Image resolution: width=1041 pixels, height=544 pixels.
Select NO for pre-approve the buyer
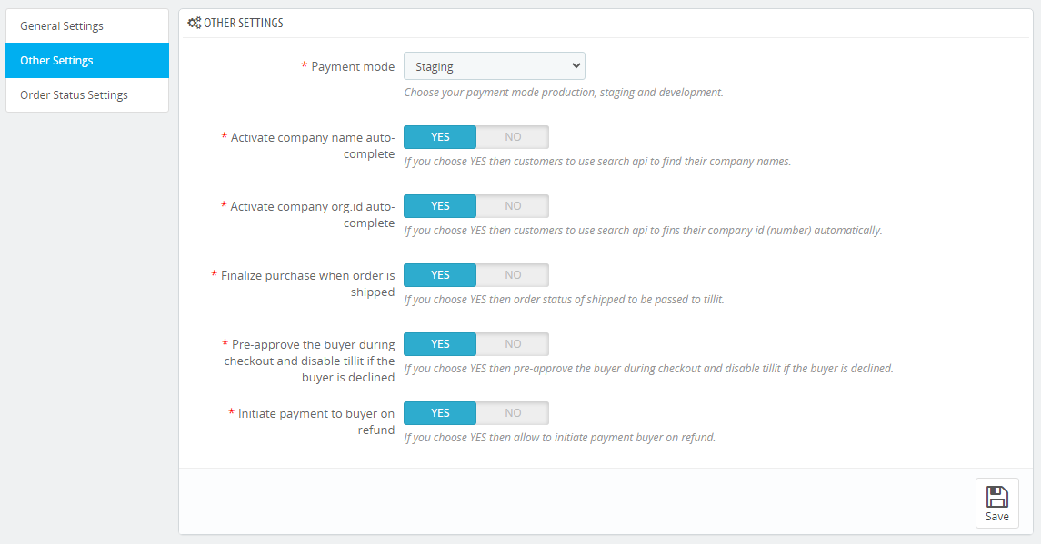point(513,344)
